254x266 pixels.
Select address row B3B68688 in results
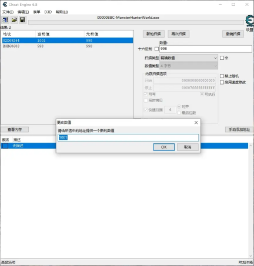click(x=67, y=46)
